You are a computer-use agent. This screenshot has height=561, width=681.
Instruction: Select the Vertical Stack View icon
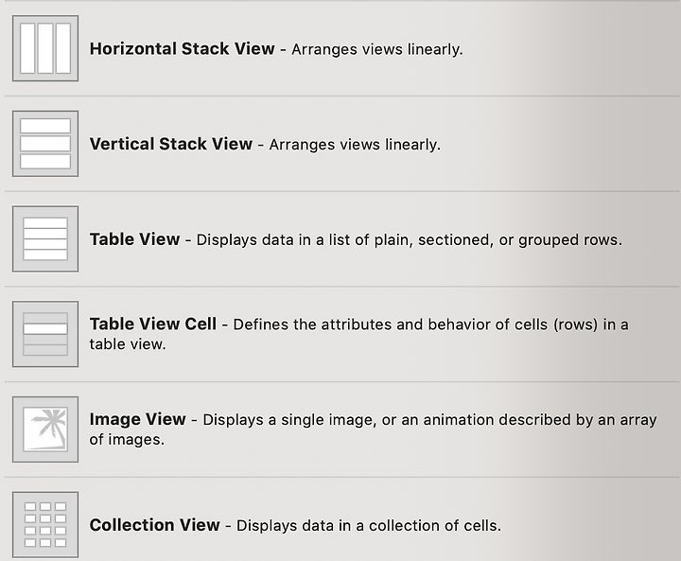(45, 144)
